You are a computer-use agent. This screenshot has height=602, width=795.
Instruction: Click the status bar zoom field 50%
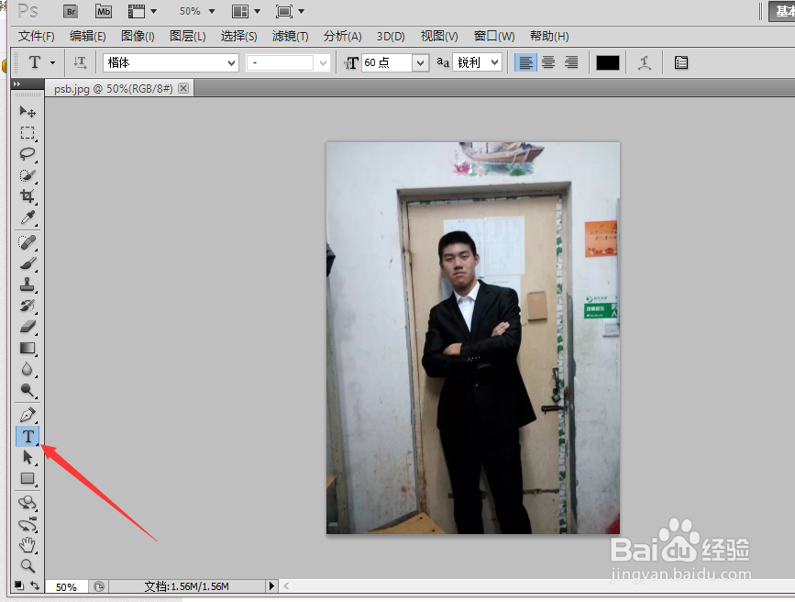[66, 586]
